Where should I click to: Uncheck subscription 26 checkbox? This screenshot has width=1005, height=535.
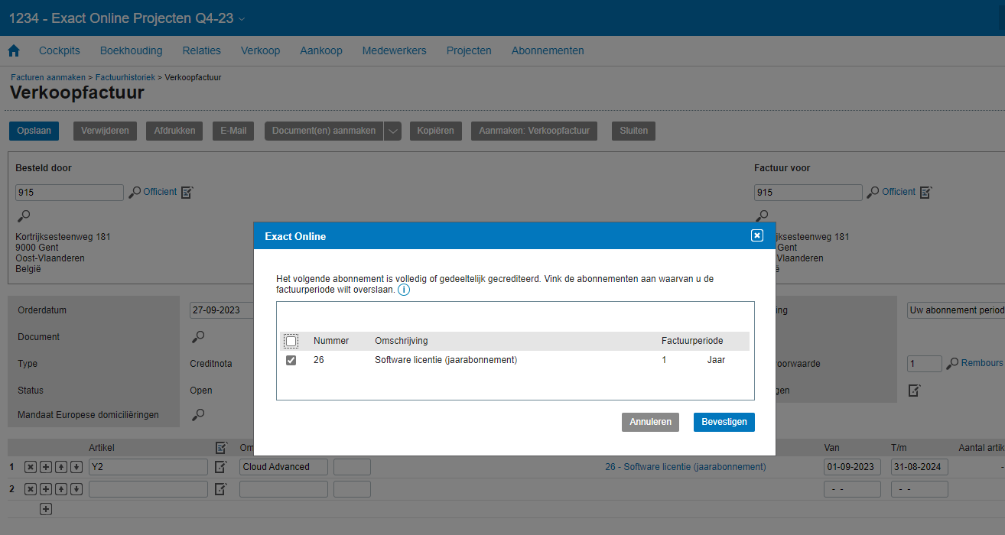click(x=291, y=360)
